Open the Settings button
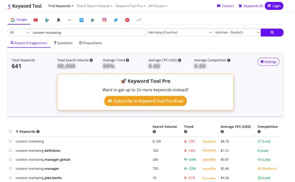This screenshot has width=295, height=182. (x=268, y=62)
